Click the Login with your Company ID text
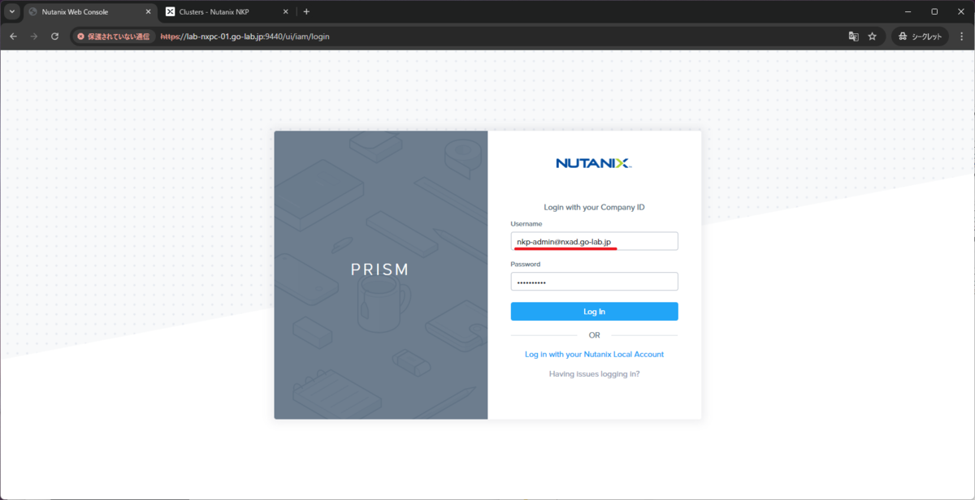975x500 pixels. (594, 207)
